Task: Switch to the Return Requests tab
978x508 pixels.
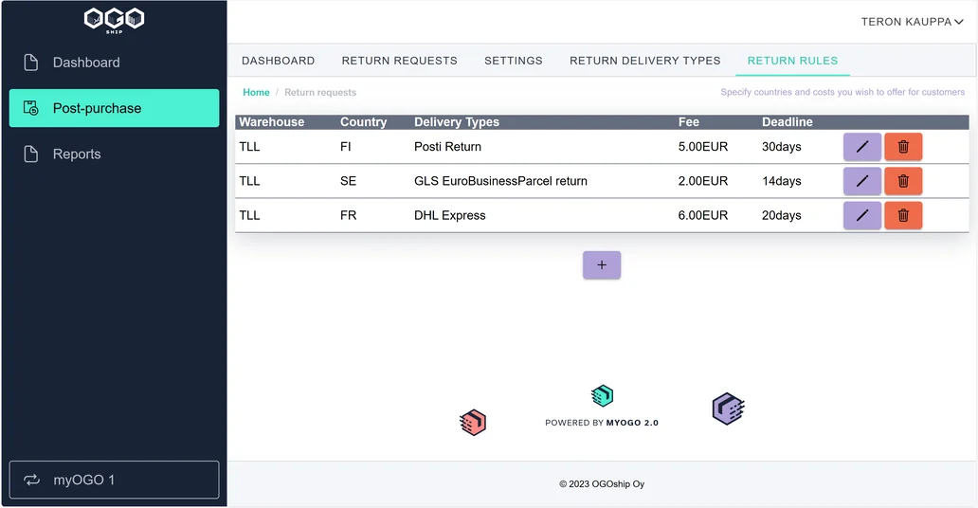Action: pyautogui.click(x=399, y=61)
